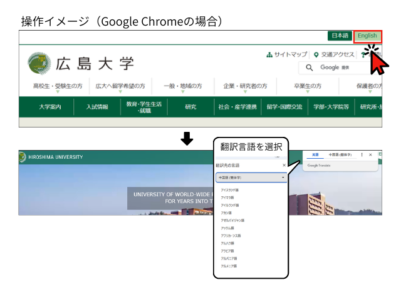Open the 中国語 (簡体字) language dropdown

click(x=251, y=177)
